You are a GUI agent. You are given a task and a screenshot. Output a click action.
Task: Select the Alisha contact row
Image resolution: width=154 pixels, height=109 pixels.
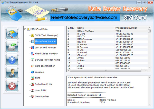point(107,66)
